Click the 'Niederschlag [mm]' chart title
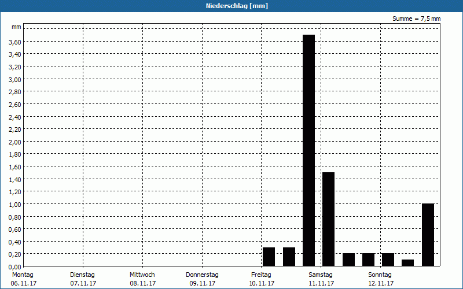463x289 pixels. [237, 6]
